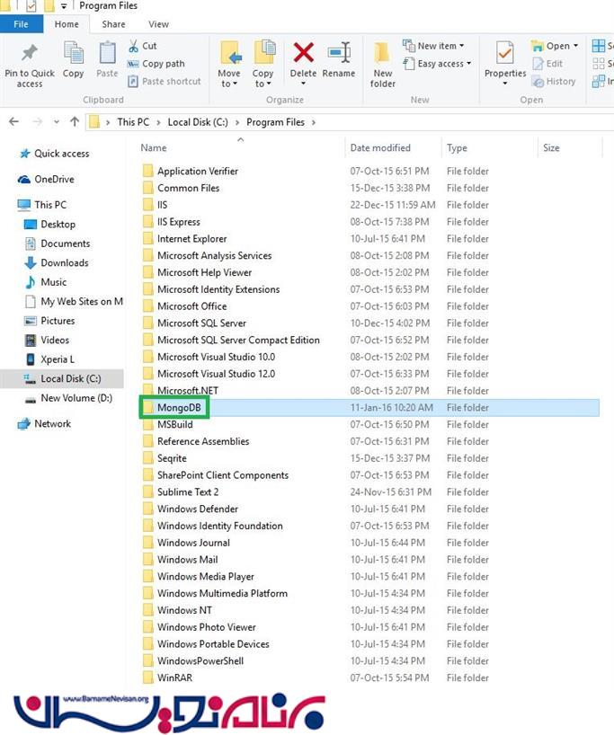Click Paste shortcut in ribbon

point(165,82)
